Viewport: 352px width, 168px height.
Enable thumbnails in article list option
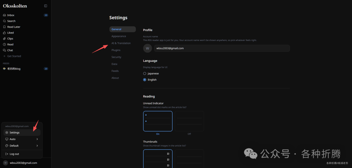pos(158,159)
